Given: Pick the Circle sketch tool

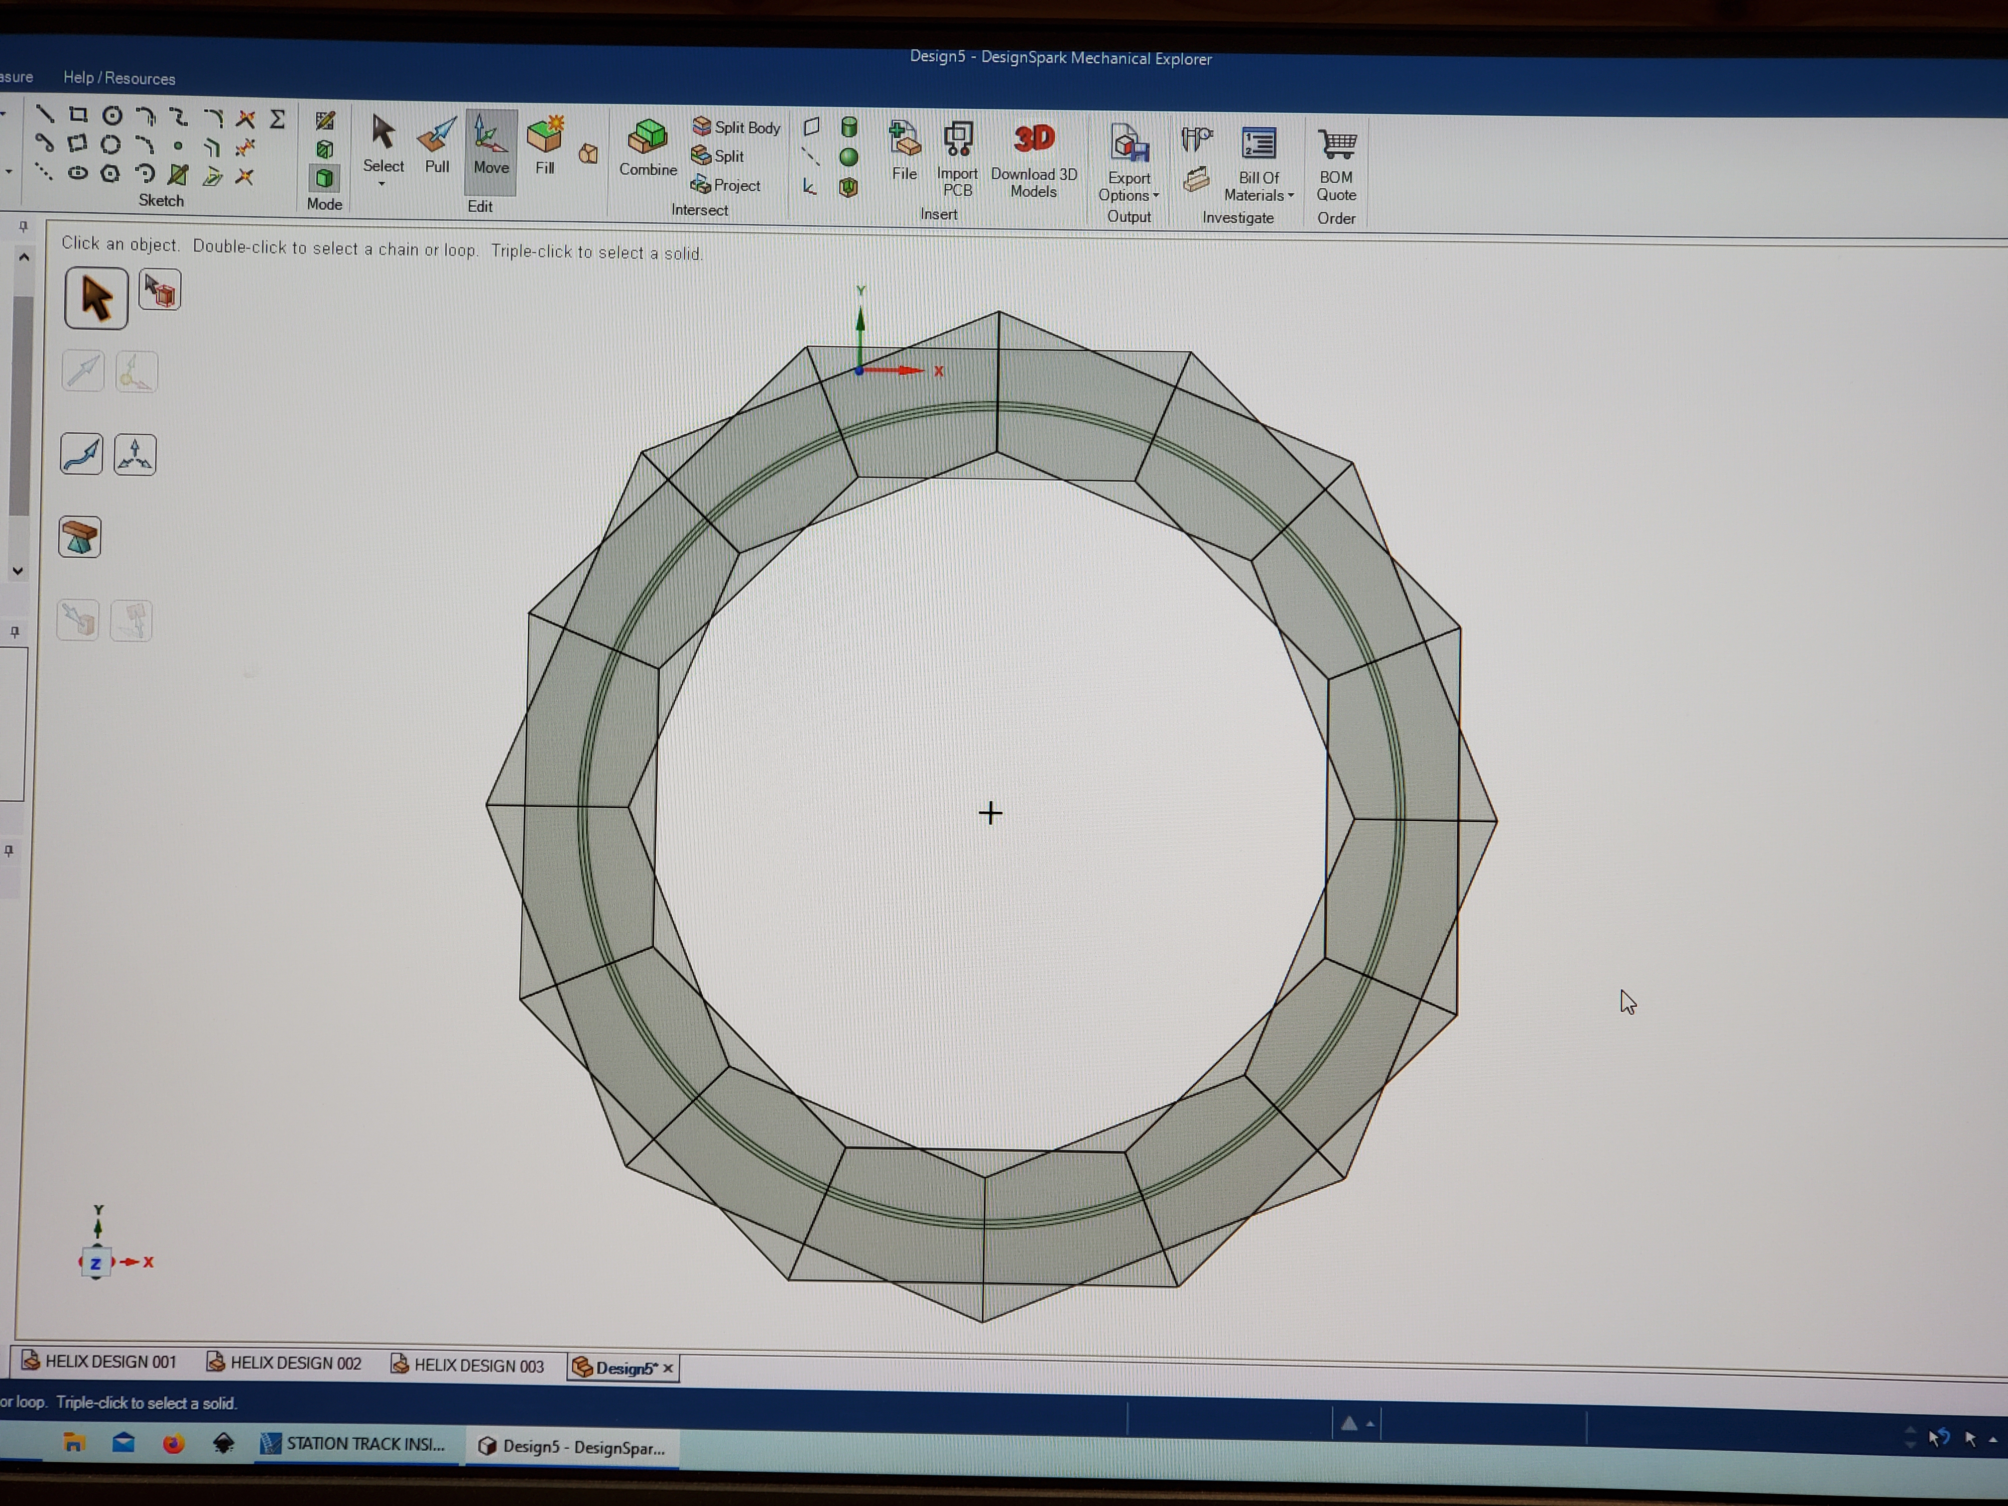Looking at the screenshot, I should coord(112,115).
